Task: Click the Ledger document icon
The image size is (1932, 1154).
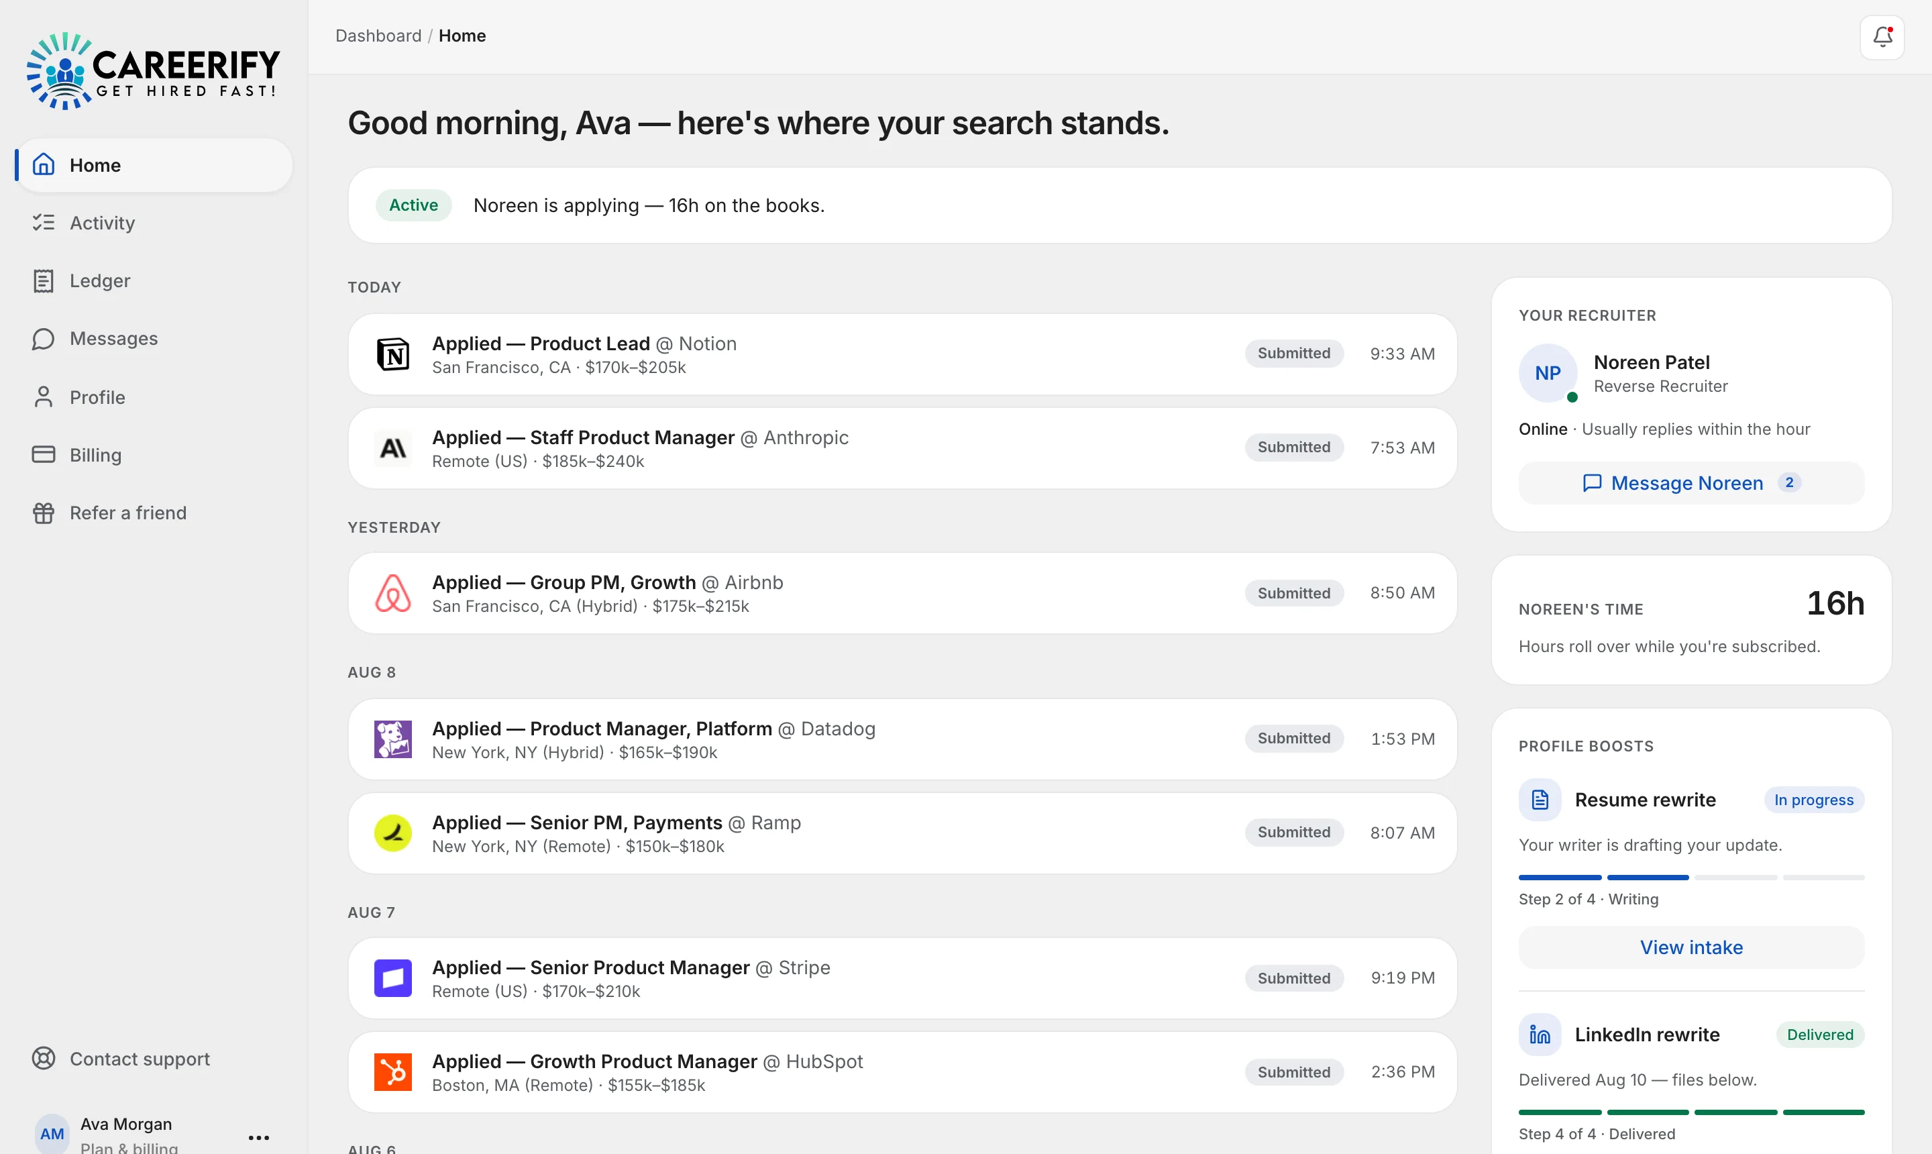Action: click(44, 280)
